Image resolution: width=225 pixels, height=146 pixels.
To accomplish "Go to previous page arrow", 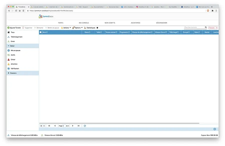I will 55,126.
